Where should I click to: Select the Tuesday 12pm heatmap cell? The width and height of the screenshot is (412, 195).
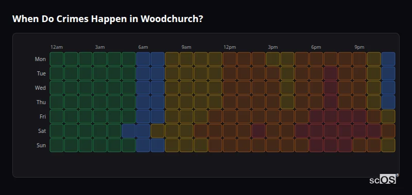pos(230,73)
